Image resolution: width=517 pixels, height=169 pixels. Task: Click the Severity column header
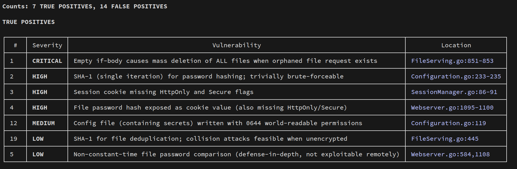click(x=47, y=45)
